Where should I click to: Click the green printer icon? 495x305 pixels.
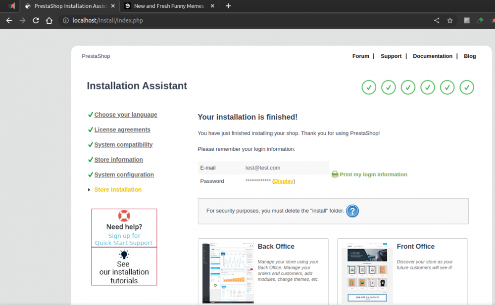coord(335,174)
